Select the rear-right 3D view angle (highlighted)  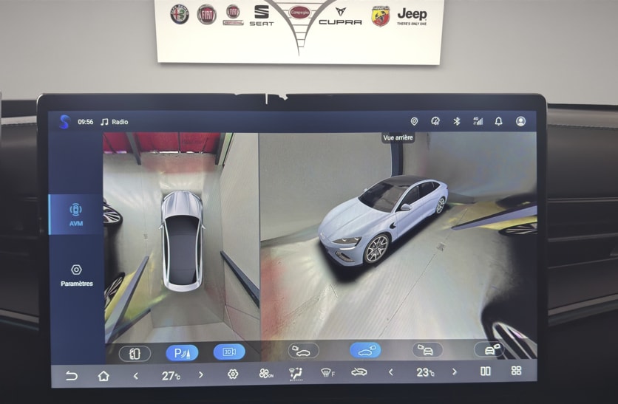365,349
